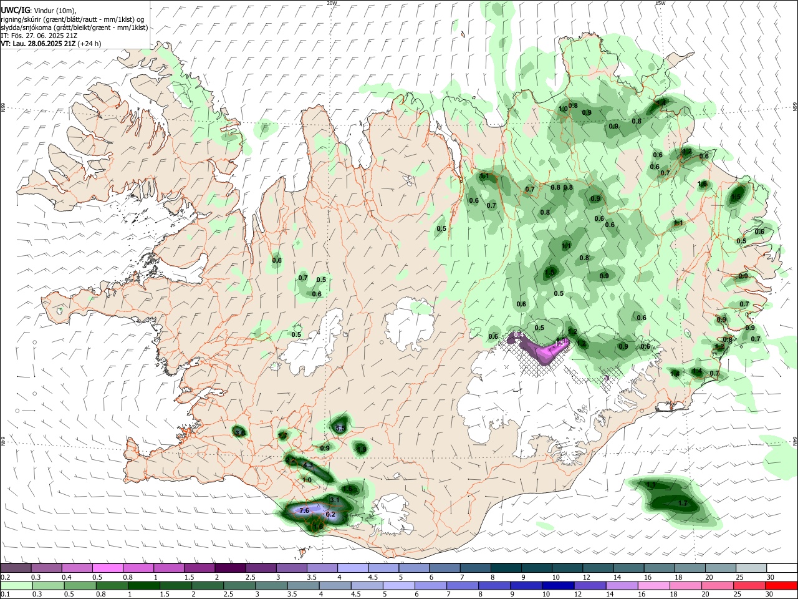Click top legend dark teal swatch between 8 and 9
The image size is (798, 599).
click(x=506, y=568)
